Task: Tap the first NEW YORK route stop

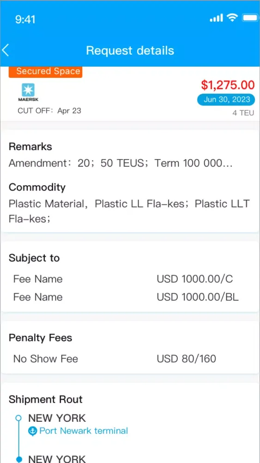Action: (x=57, y=418)
